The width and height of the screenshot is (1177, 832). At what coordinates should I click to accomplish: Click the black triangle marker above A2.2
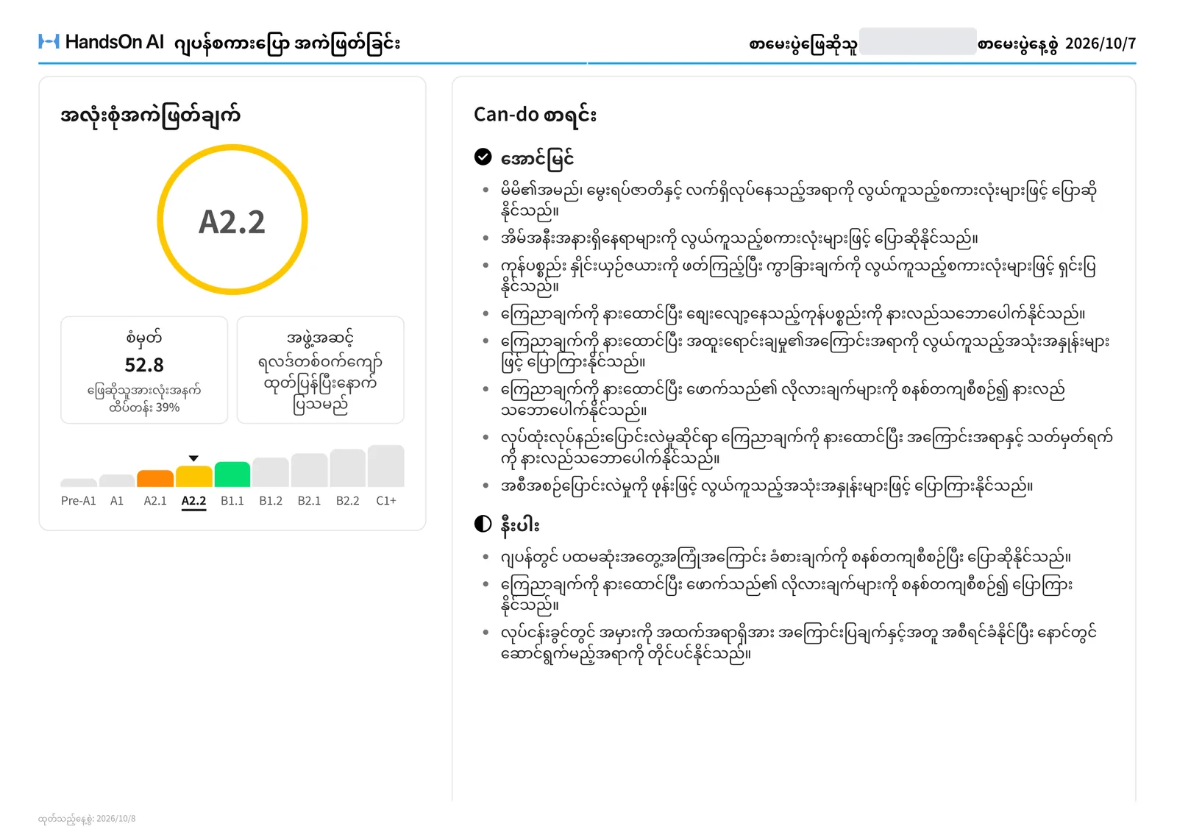193,458
